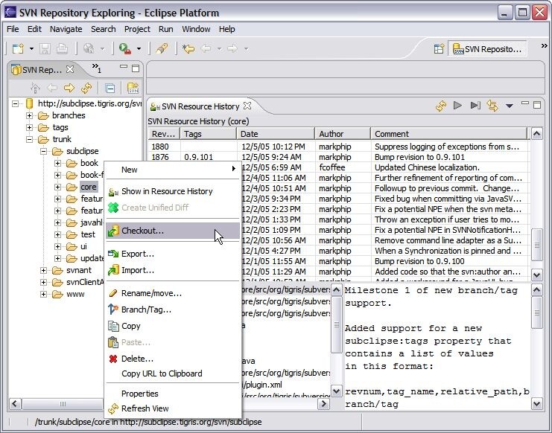The image size is (552, 433).
Task: Collapse the trunk folder node
Action: click(29, 139)
